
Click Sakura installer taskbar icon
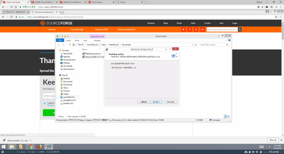click(49, 147)
